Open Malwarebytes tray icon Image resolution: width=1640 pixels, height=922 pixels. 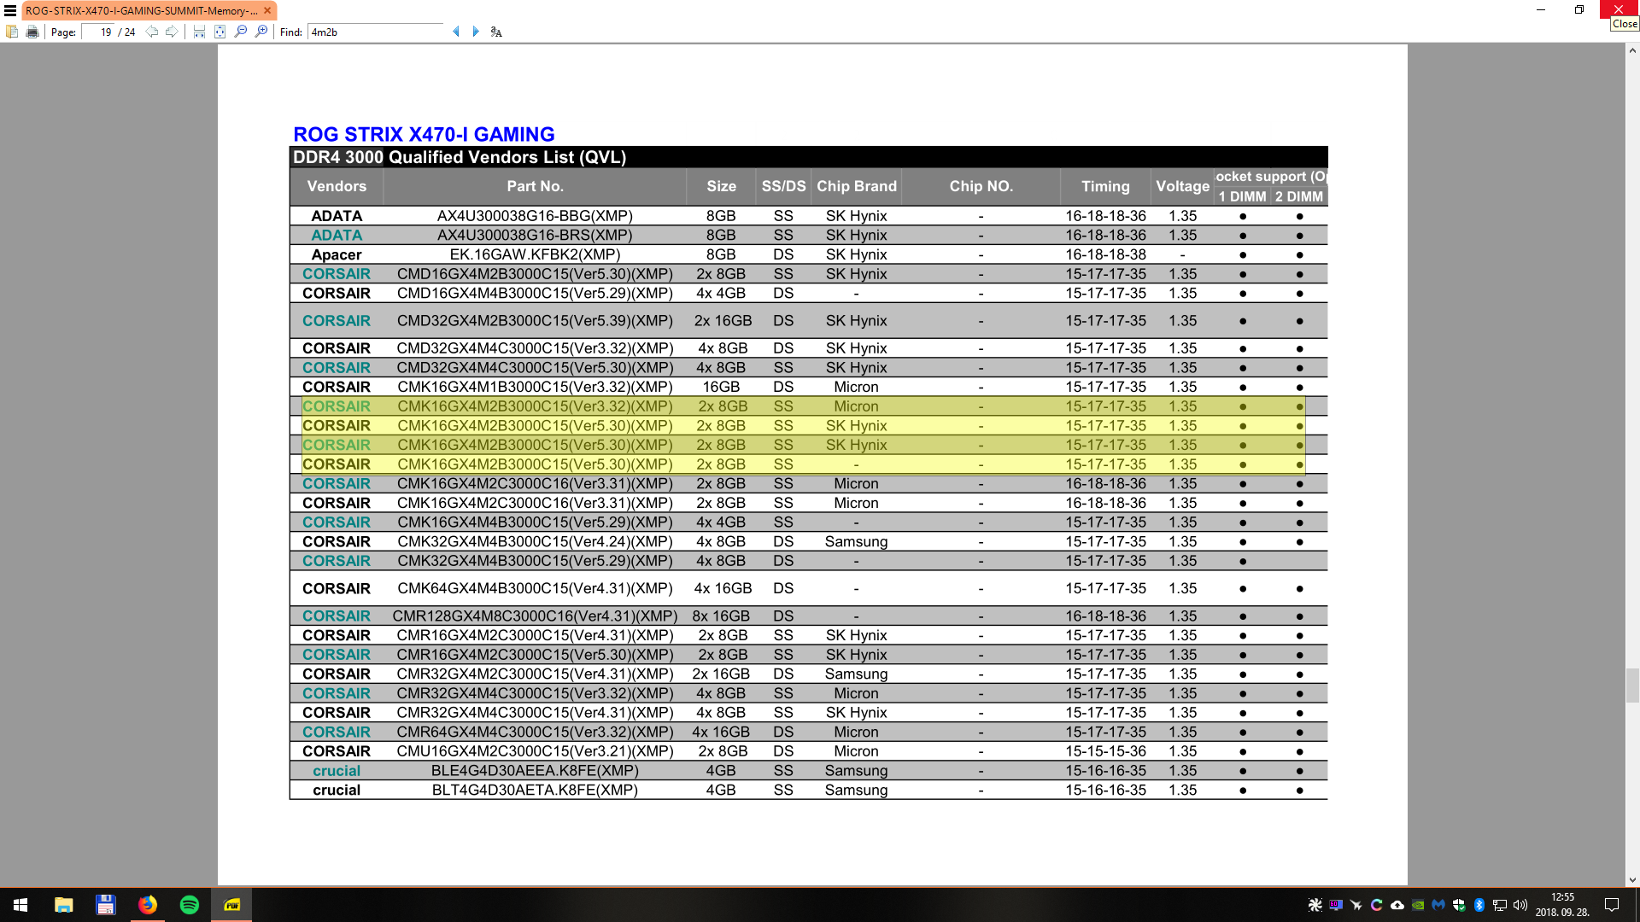[1438, 905]
